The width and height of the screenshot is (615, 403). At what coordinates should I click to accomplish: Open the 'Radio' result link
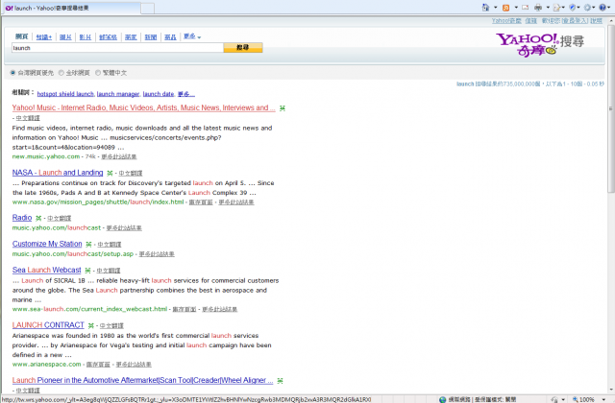pyautogui.click(x=22, y=218)
